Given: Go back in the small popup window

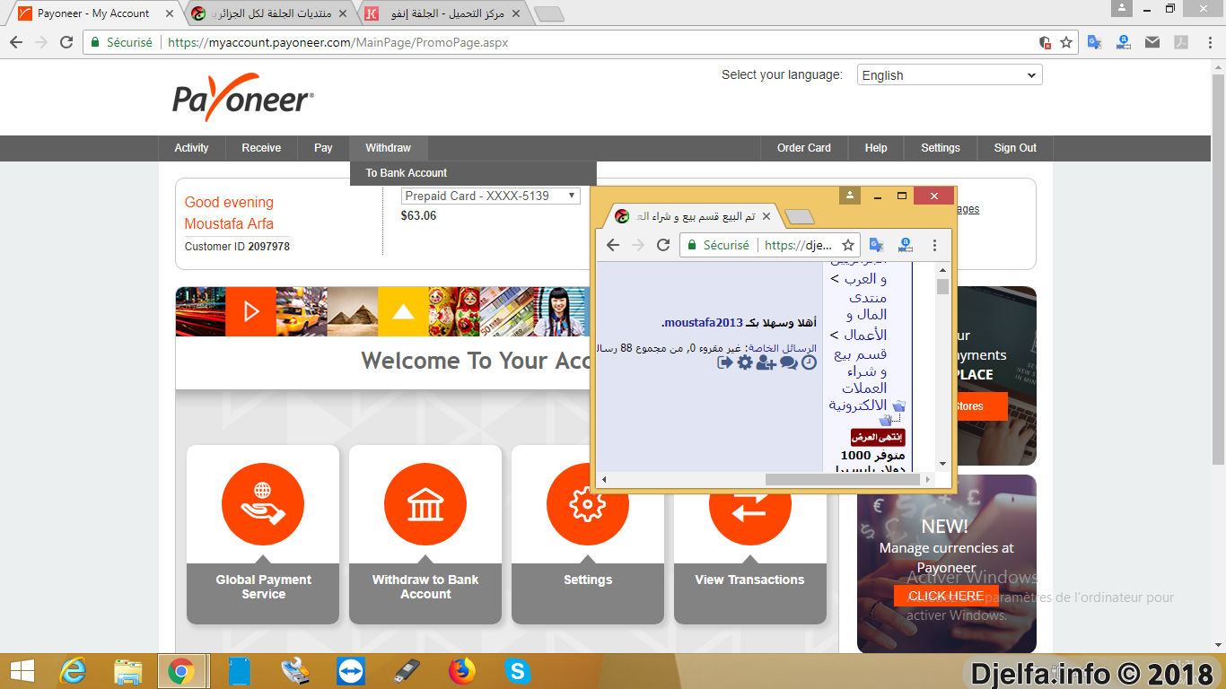Looking at the screenshot, I should 613,245.
